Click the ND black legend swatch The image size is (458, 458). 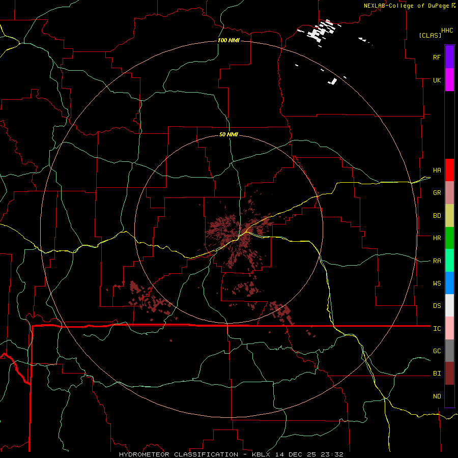click(449, 396)
